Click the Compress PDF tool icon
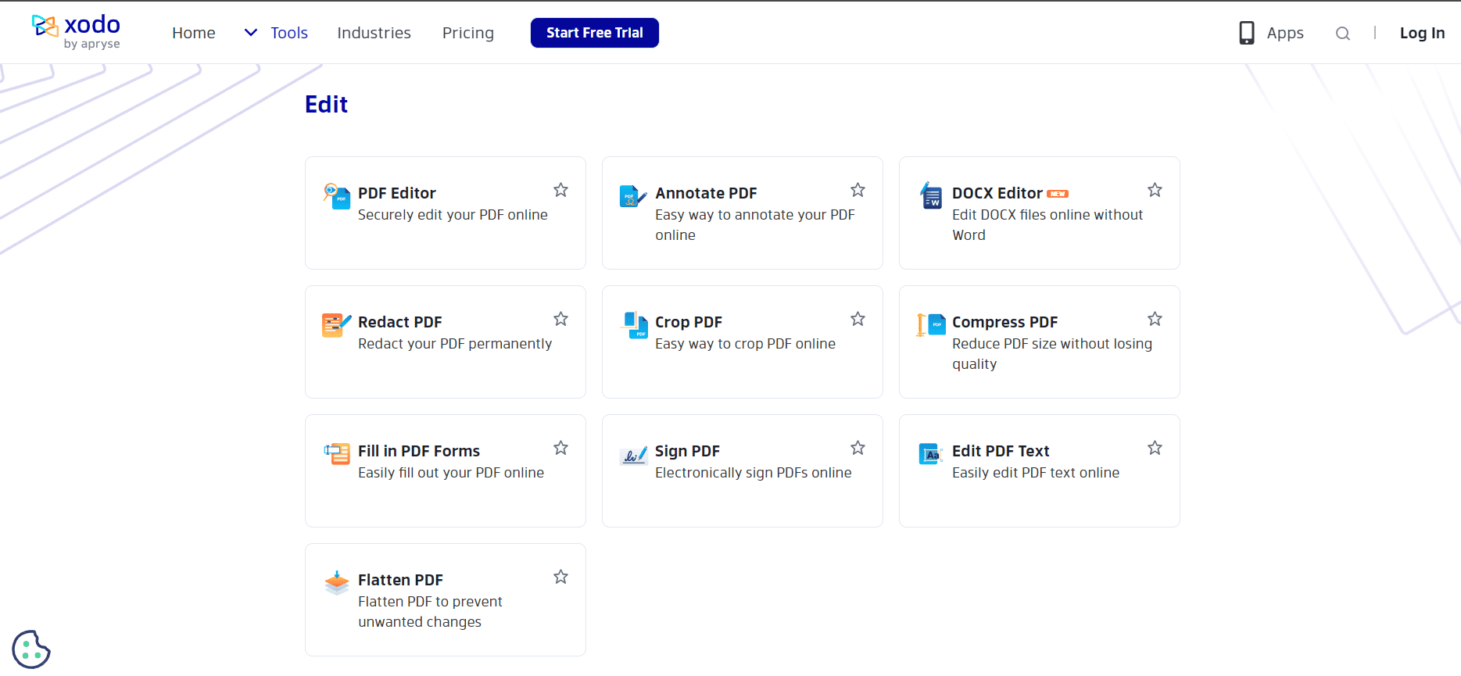The width and height of the screenshot is (1461, 676). coord(931,324)
